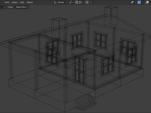Expand the proportional falloff dropdown arrow
Image resolution: width=151 pixels, height=113 pixels.
[x=93, y=3]
